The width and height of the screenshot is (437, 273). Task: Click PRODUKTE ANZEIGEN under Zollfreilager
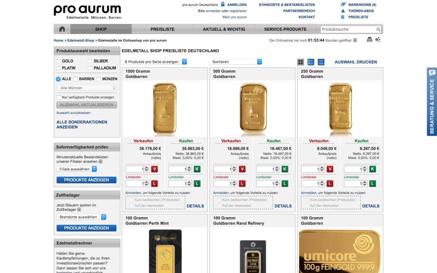click(x=86, y=228)
